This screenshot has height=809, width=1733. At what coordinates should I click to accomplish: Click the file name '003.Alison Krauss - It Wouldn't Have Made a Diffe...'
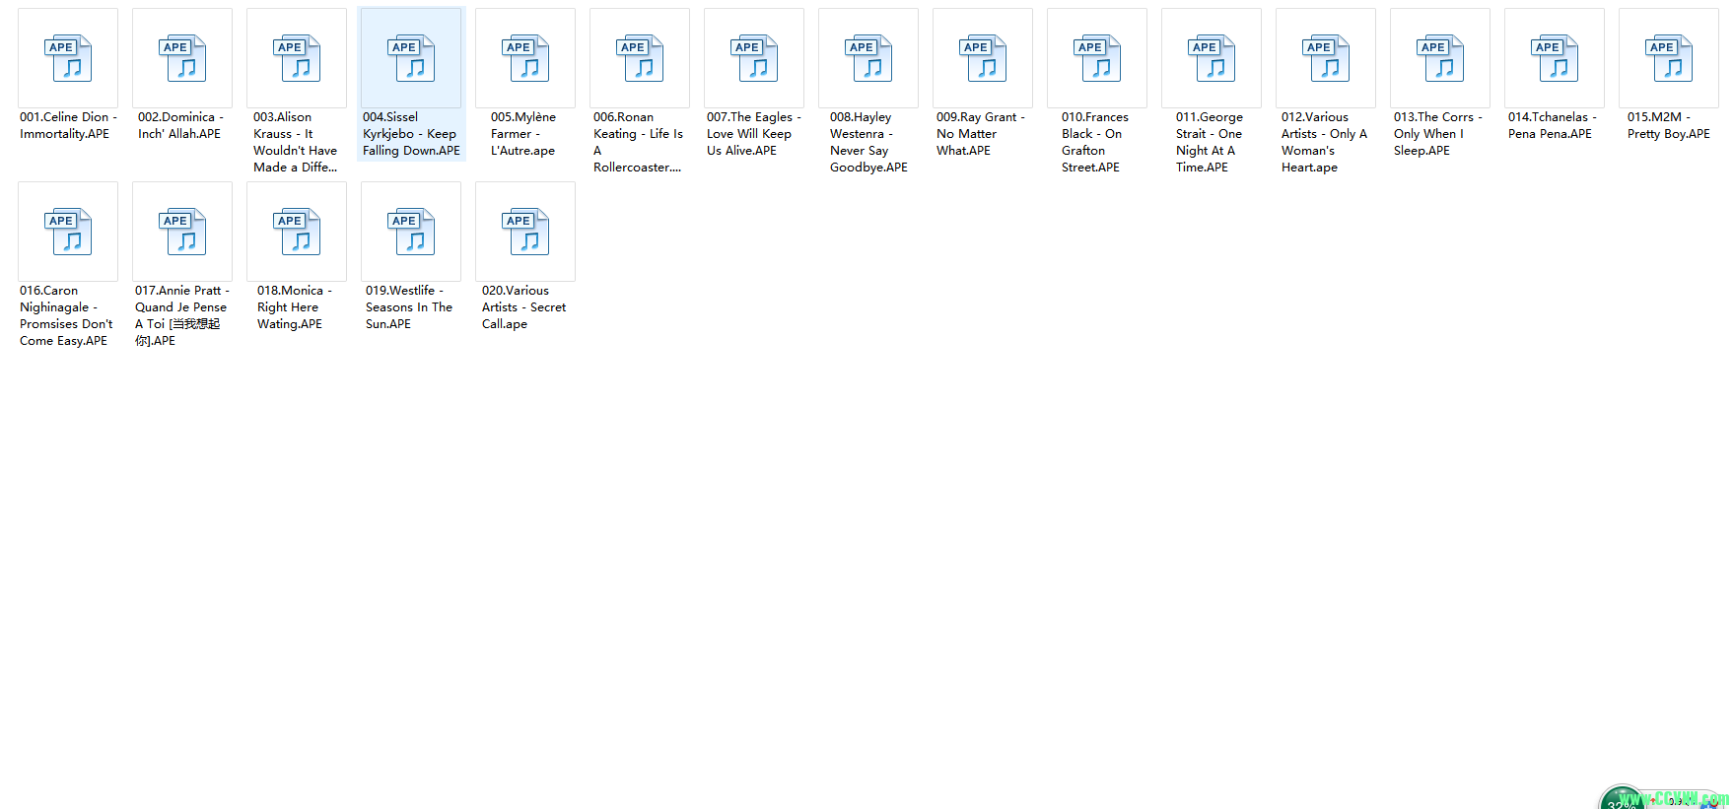pyautogui.click(x=296, y=142)
